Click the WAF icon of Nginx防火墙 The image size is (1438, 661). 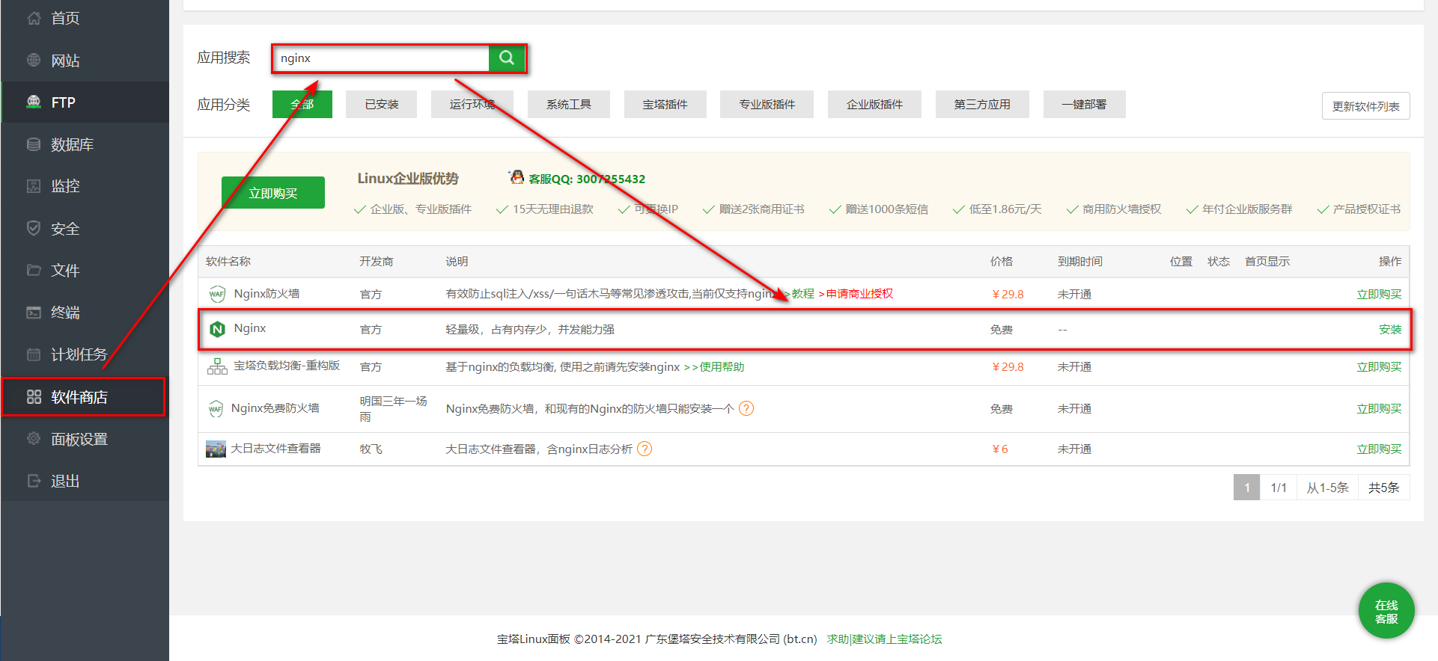(x=217, y=294)
